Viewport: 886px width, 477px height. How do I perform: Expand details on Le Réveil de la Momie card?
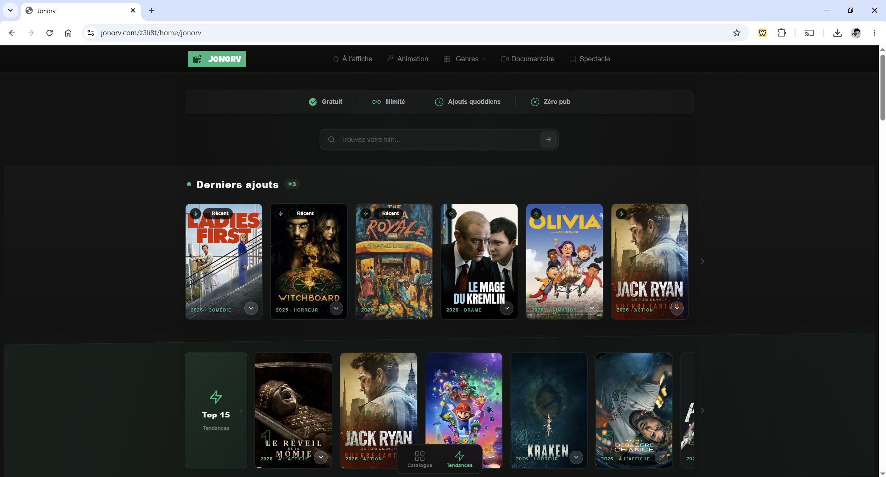321,457
